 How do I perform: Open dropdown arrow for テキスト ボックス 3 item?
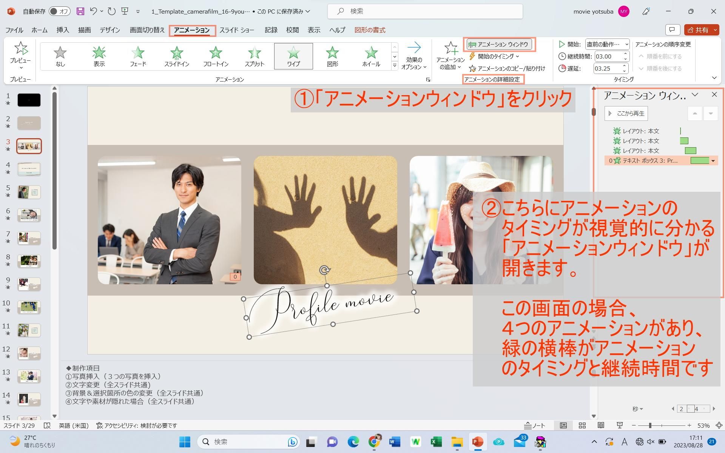[x=713, y=161]
